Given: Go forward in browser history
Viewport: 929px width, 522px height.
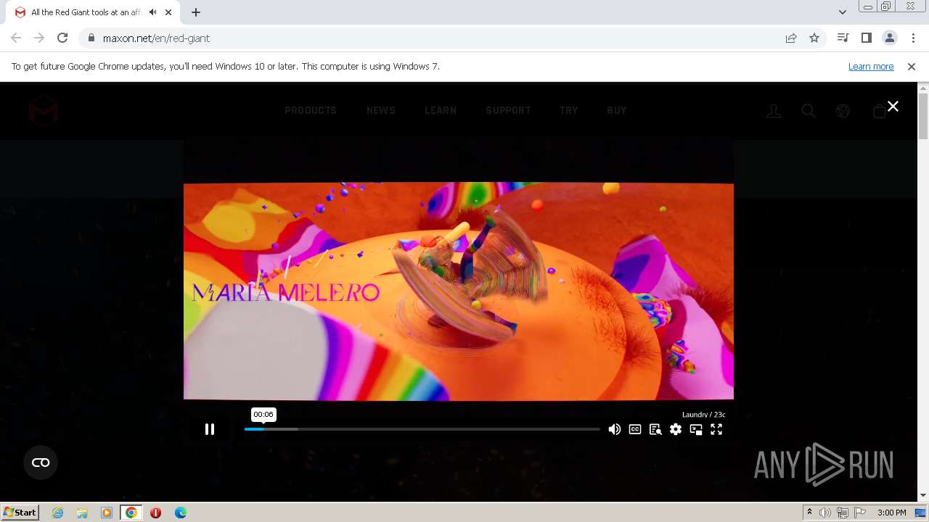Looking at the screenshot, I should tap(39, 38).
